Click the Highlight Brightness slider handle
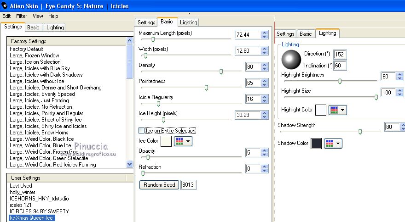 340,81
